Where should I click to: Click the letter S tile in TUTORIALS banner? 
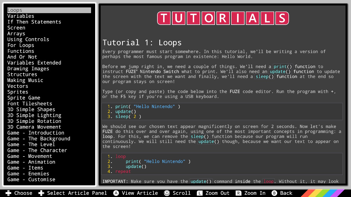282,18
